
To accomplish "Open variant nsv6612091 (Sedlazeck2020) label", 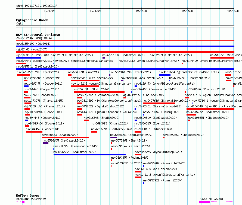I will pyautogui.click(x=75, y=152).
